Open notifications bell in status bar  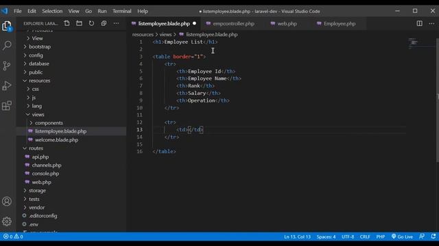pos(433,236)
